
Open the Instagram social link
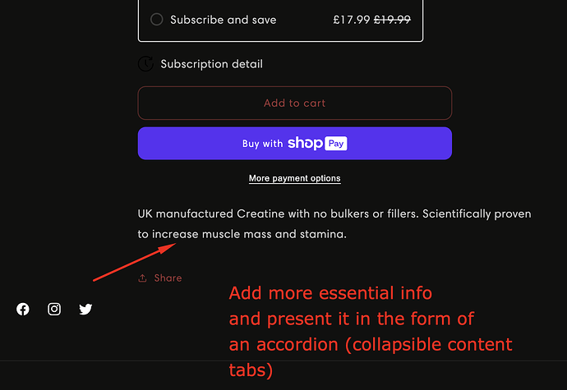(x=54, y=310)
